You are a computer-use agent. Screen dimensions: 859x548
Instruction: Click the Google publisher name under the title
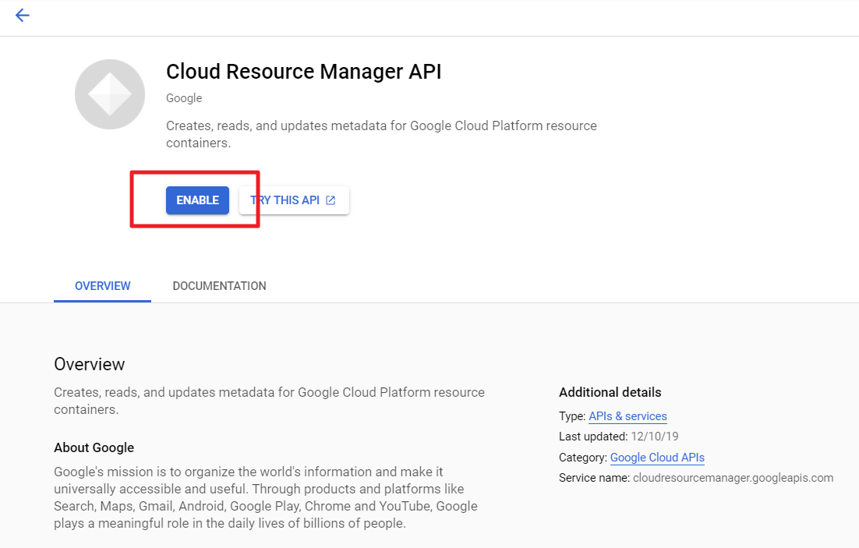[x=184, y=98]
